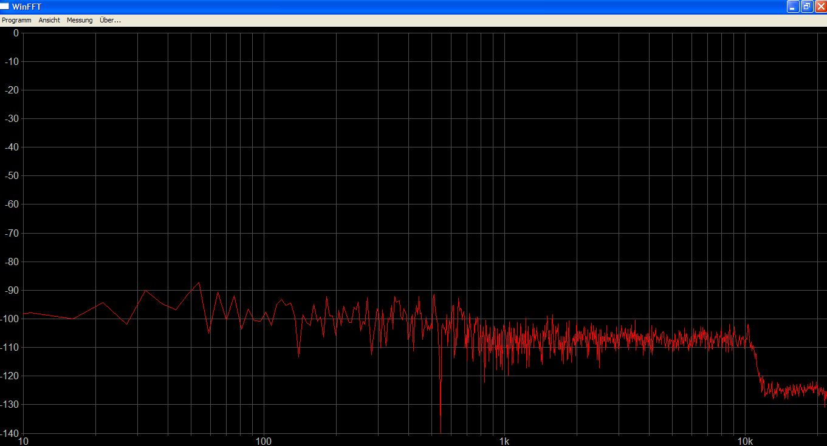Click the -20 dB axis label
The width and height of the screenshot is (827, 446).
[x=12, y=90]
